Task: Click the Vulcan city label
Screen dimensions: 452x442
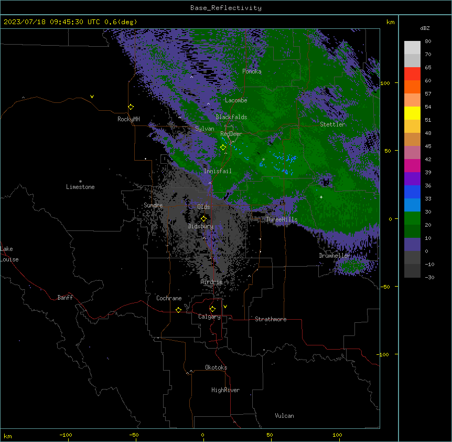Action: point(285,416)
